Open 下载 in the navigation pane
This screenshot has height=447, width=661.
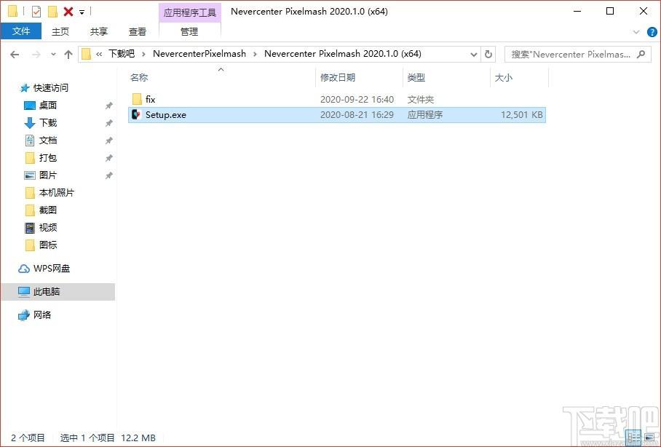(x=47, y=123)
